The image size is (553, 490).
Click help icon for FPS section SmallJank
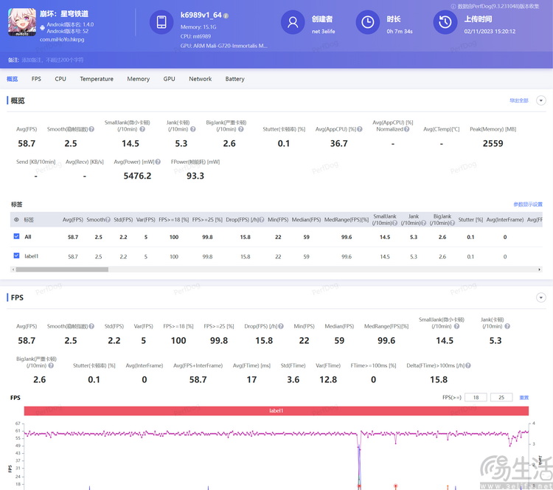point(456,326)
